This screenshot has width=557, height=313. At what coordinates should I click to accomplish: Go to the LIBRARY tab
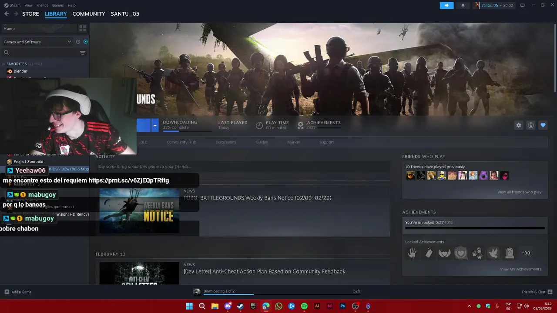click(x=56, y=14)
